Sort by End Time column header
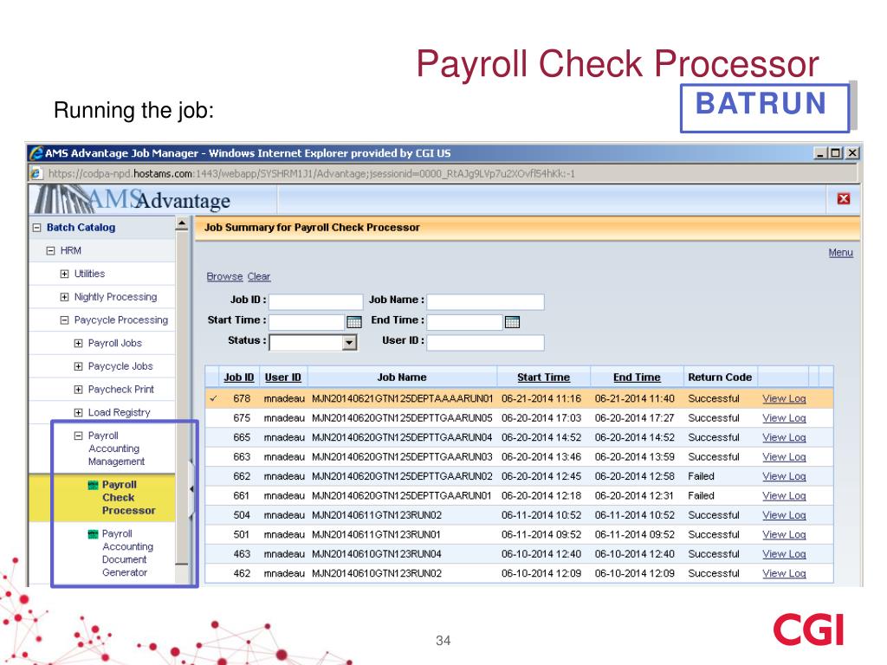 pyautogui.click(x=637, y=378)
